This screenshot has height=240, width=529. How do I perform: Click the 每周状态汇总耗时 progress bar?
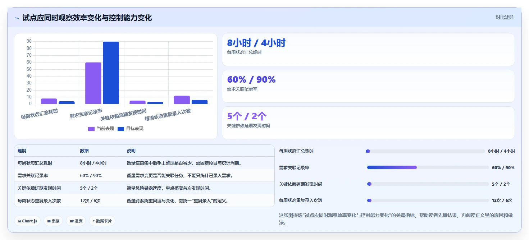(x=425, y=151)
